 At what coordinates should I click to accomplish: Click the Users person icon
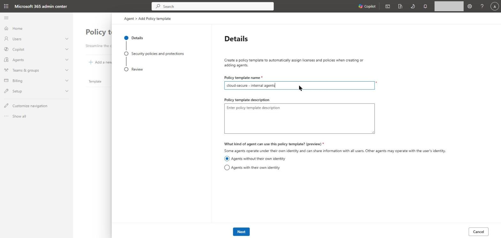(x=6, y=39)
